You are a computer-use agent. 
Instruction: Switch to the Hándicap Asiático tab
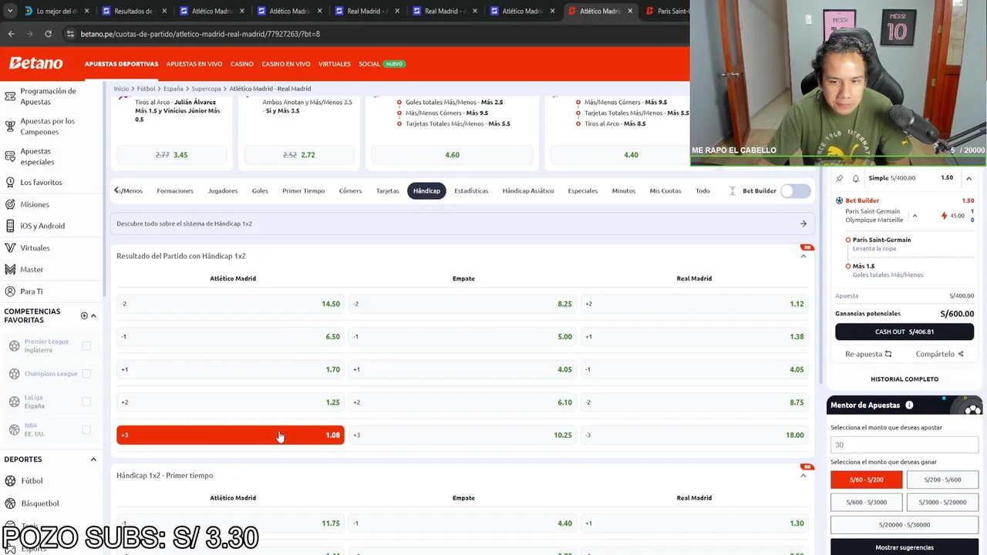coord(528,191)
